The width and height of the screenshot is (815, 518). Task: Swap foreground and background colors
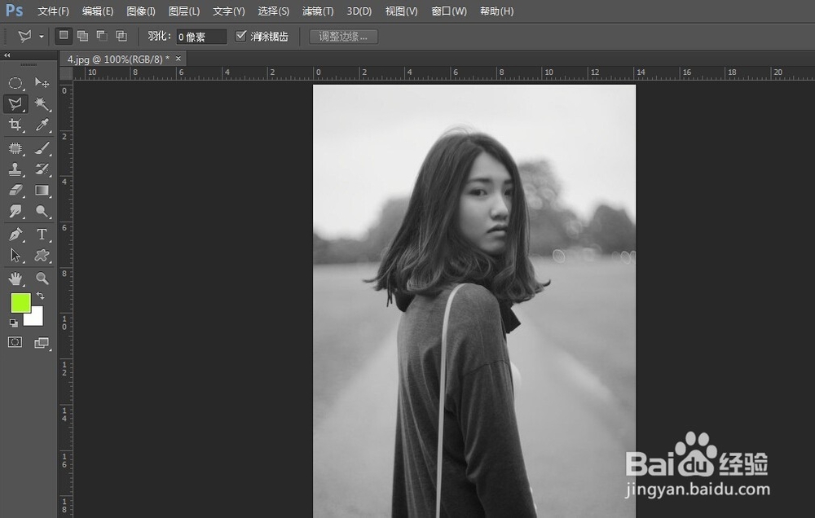point(41,296)
